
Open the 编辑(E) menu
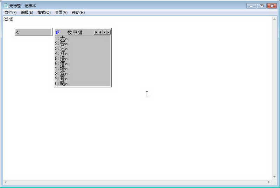[x=27, y=13]
